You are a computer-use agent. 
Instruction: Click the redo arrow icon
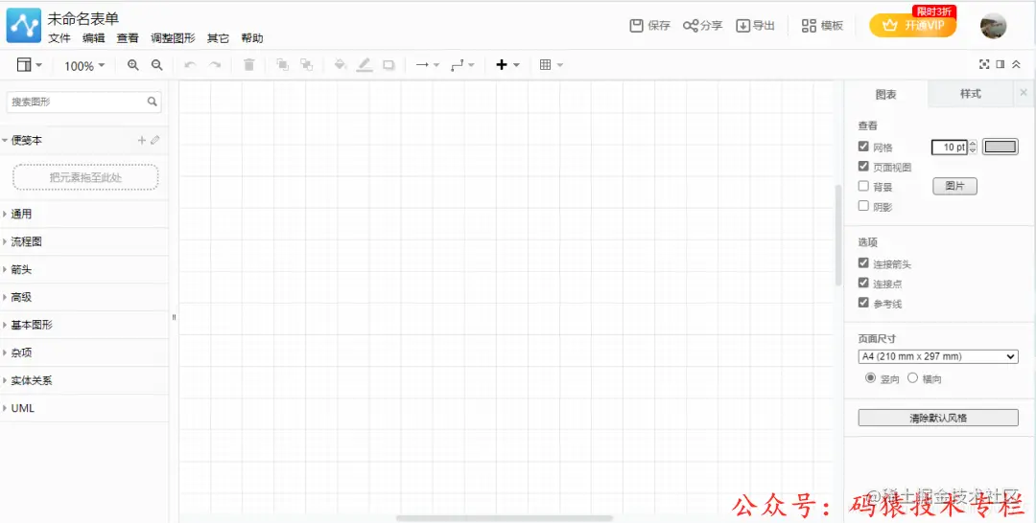coord(215,64)
